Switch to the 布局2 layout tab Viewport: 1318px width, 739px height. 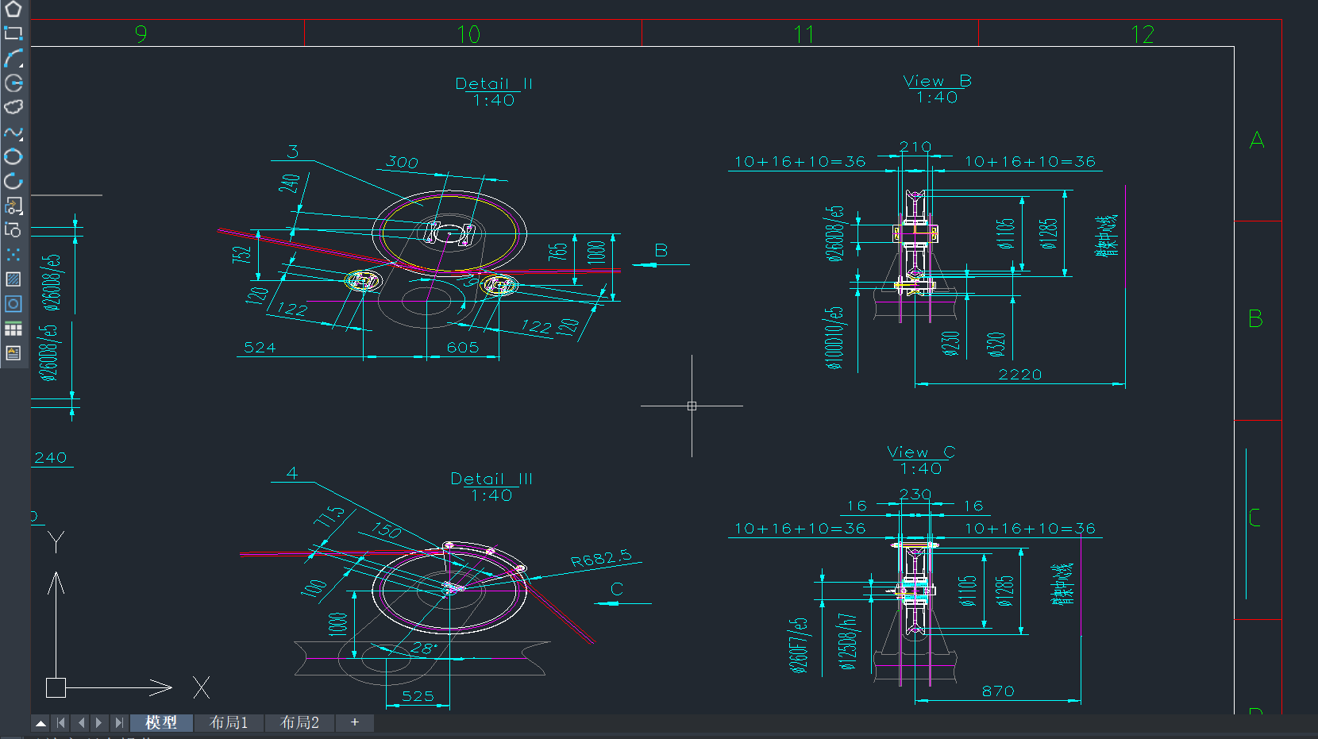point(299,723)
